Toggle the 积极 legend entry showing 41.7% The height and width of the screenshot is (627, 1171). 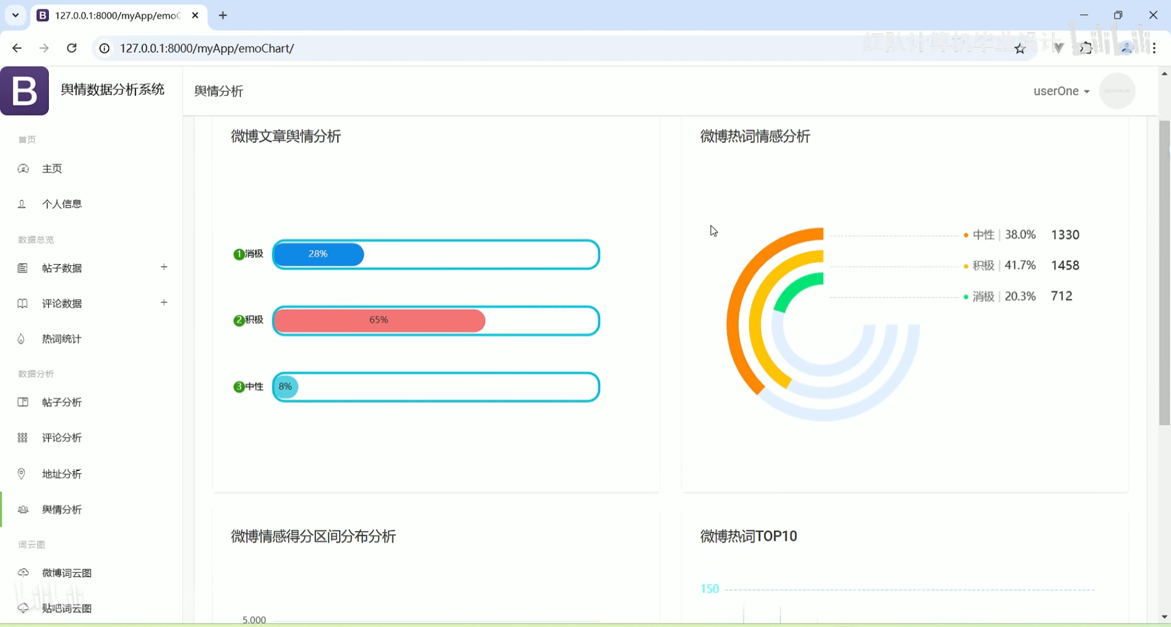pos(983,265)
